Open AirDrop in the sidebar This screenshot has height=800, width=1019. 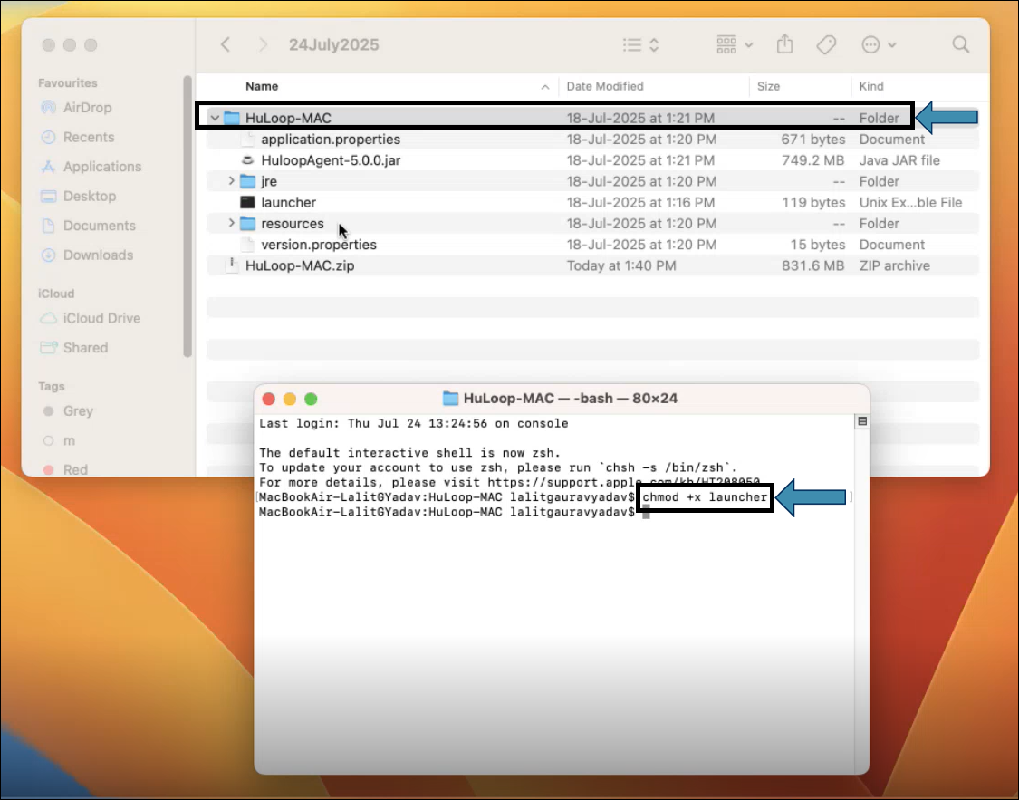tap(87, 108)
